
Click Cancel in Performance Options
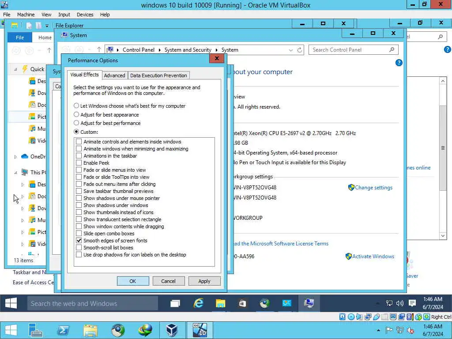coord(168,281)
